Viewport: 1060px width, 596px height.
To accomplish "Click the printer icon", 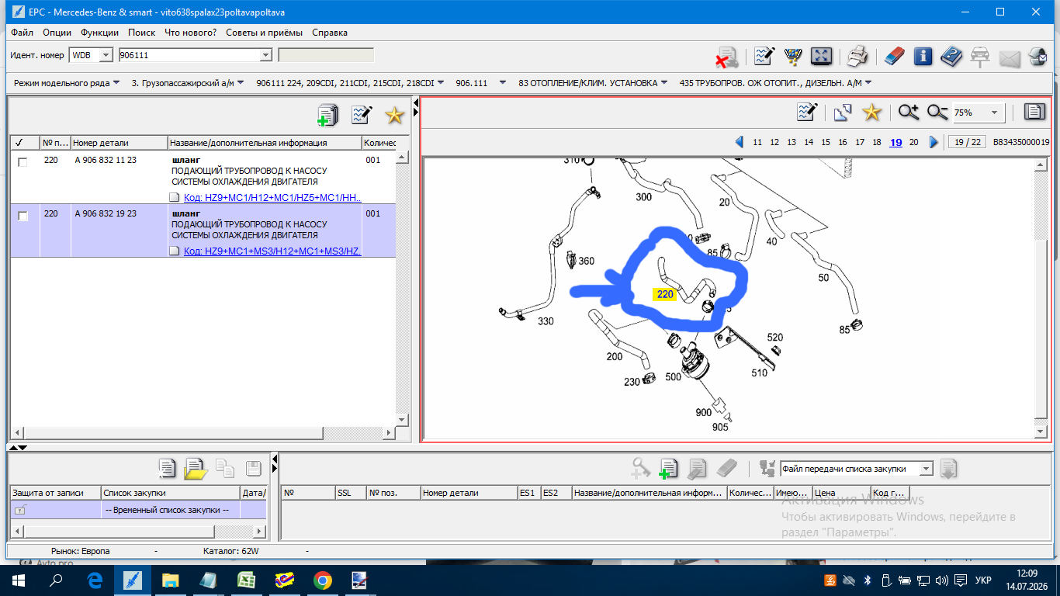I will [857, 56].
